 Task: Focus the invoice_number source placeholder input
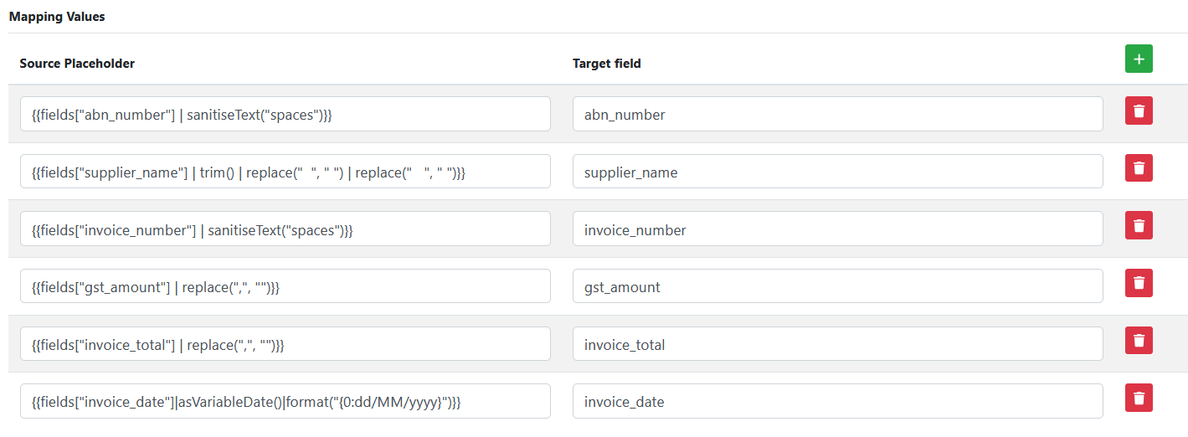coord(285,229)
